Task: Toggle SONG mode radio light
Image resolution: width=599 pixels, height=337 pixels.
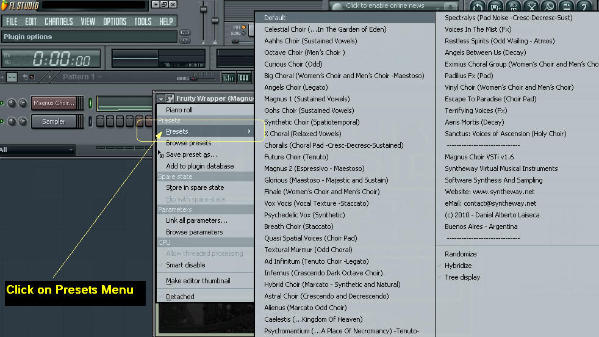Action: pos(244,34)
